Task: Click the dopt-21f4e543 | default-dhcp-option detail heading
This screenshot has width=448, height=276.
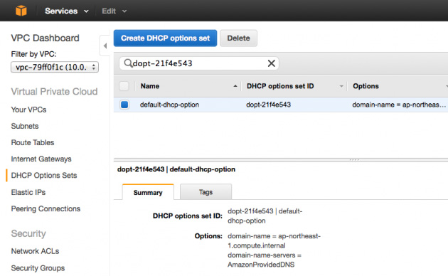Action: click(176, 169)
